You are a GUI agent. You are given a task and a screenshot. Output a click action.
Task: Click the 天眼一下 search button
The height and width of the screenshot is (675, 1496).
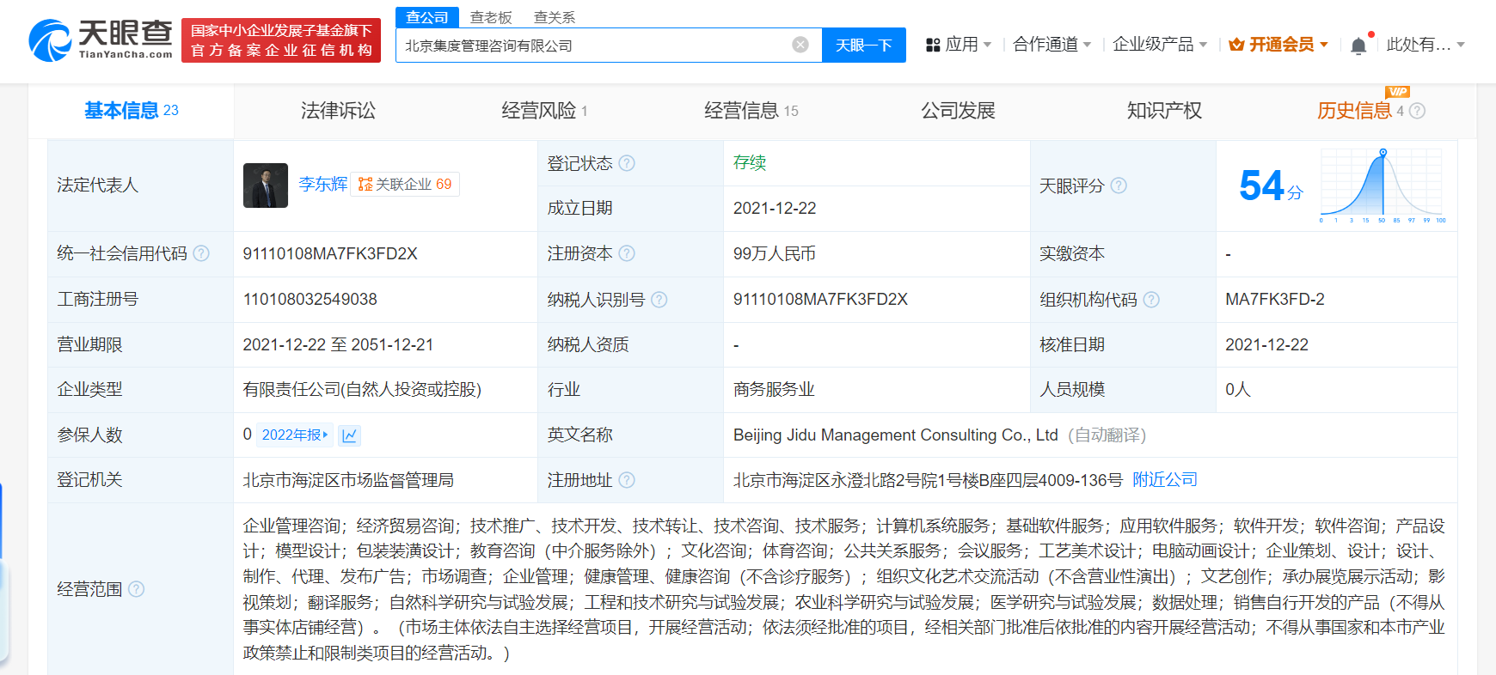(864, 45)
